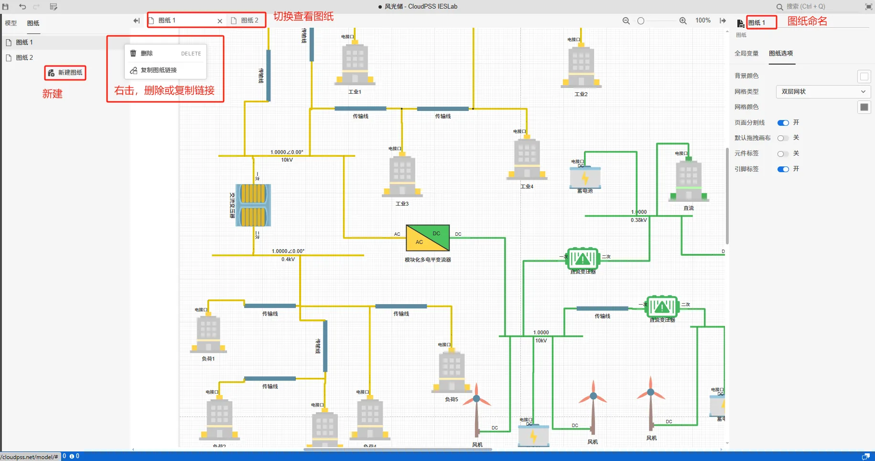The width and height of the screenshot is (875, 461).
Task: Click the save icon in title bar
Action: (6, 7)
